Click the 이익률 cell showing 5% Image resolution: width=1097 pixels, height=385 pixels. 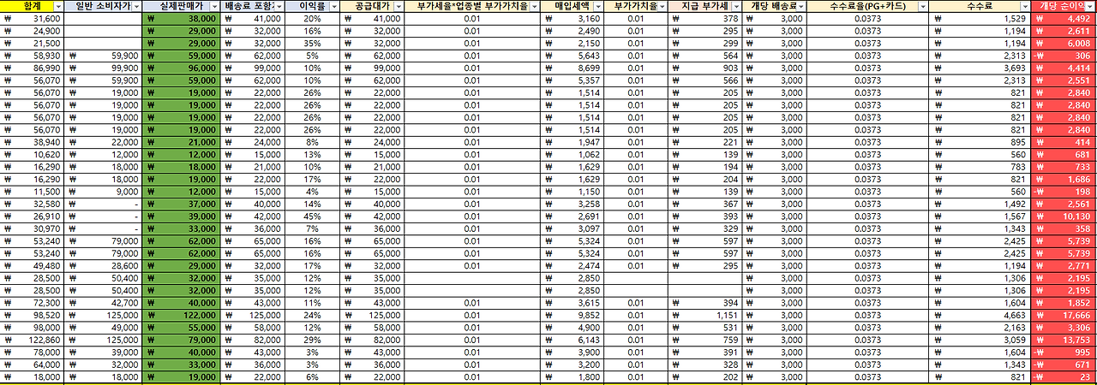point(312,56)
